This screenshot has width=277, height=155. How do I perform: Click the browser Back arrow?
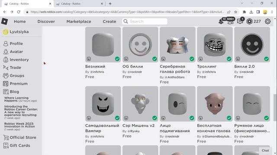(x=5, y=12)
